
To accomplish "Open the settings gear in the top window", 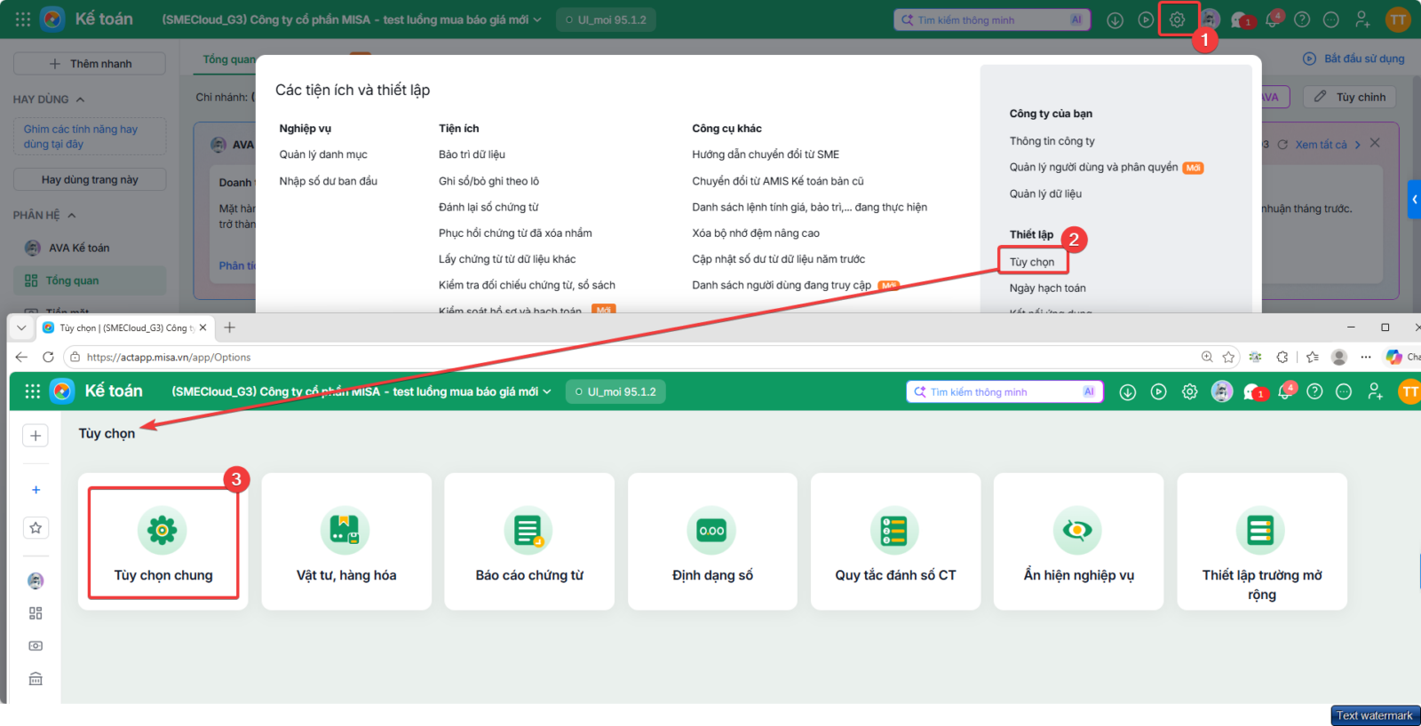I will (1177, 20).
